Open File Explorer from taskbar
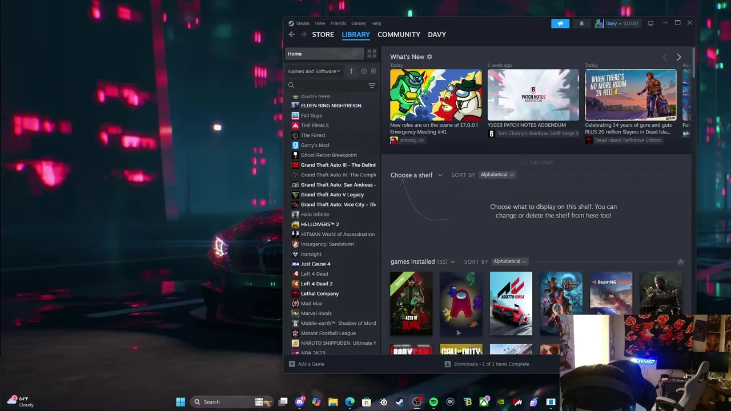The width and height of the screenshot is (731, 411). [333, 402]
